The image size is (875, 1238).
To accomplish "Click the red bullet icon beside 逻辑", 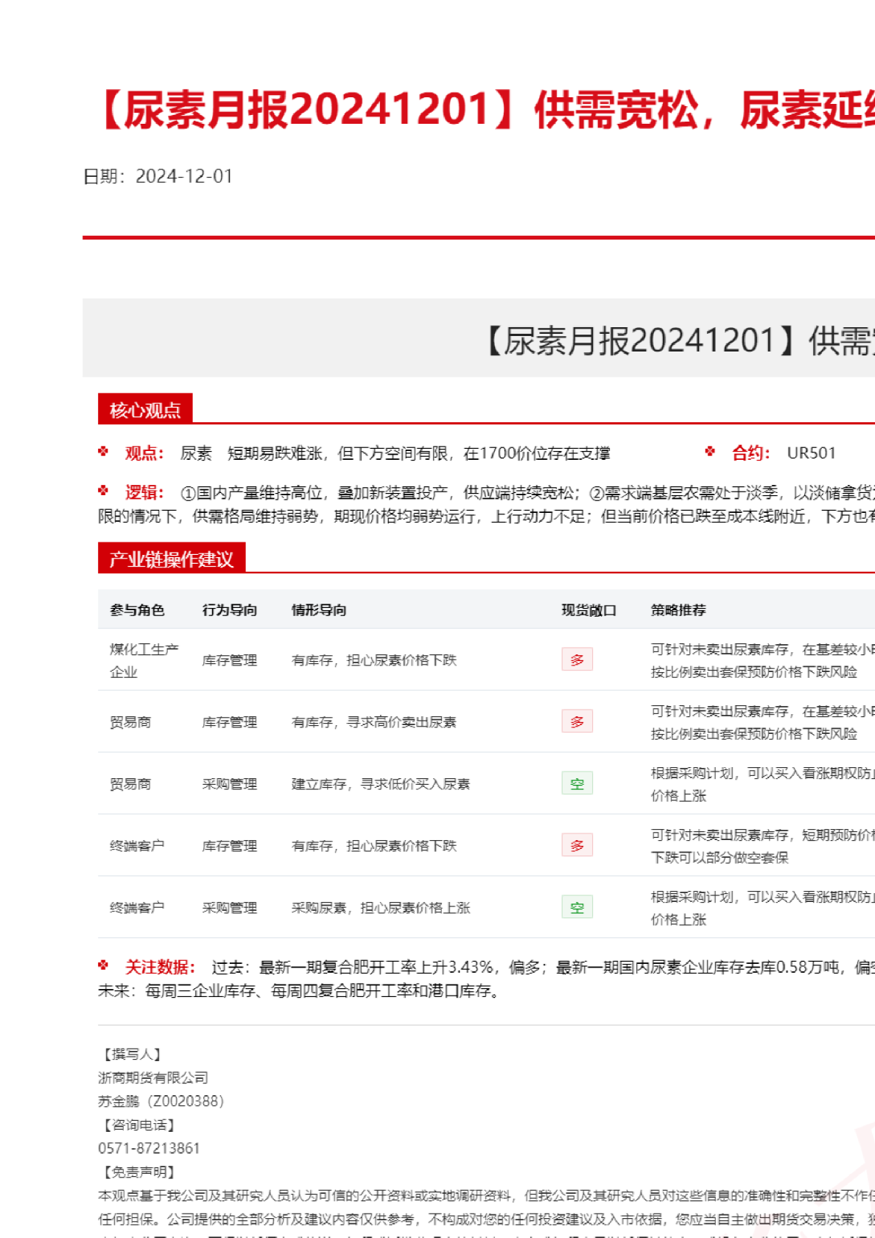I will click(x=104, y=491).
